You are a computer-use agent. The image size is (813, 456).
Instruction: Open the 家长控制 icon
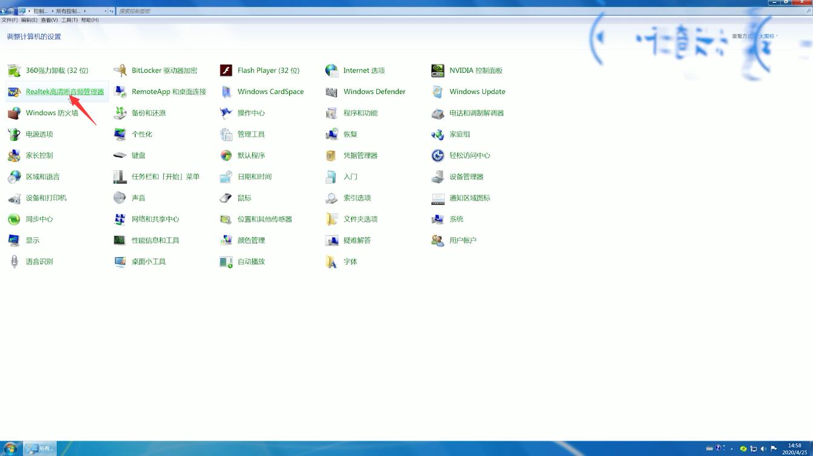pos(15,156)
